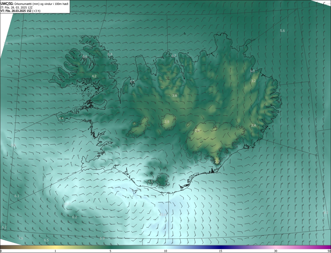Image resolution: width=331 pixels, height=253 pixels.
Task: Click the 3.6 value label on the map
Action: [175, 96]
